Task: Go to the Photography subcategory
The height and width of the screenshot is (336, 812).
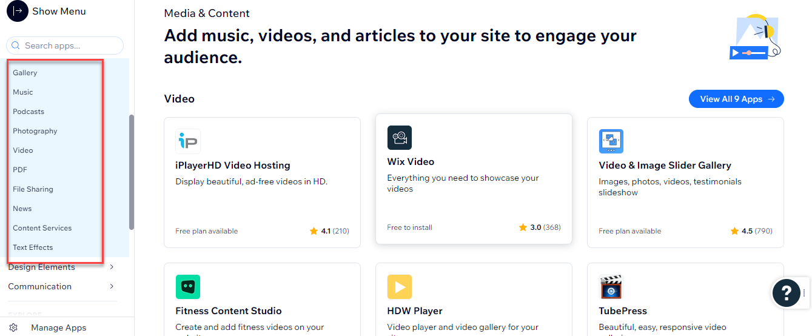Action: coord(35,131)
